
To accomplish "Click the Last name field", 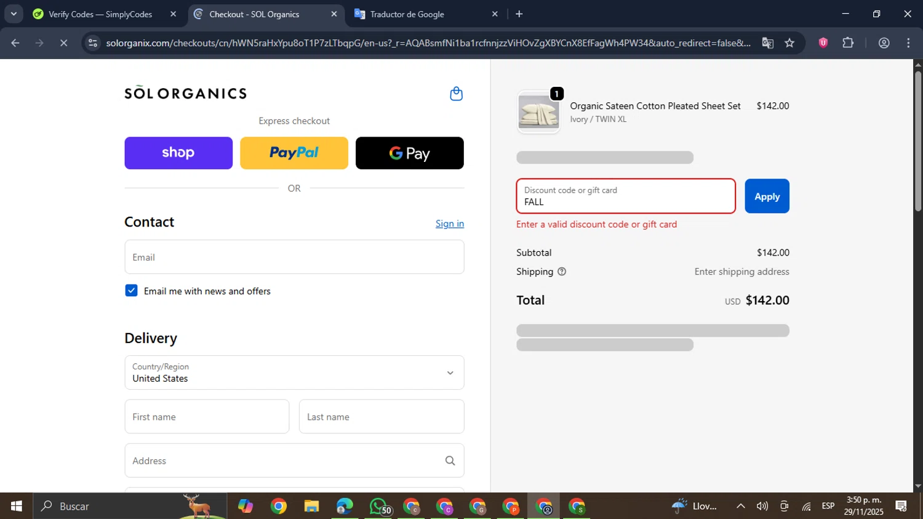I will point(382,416).
